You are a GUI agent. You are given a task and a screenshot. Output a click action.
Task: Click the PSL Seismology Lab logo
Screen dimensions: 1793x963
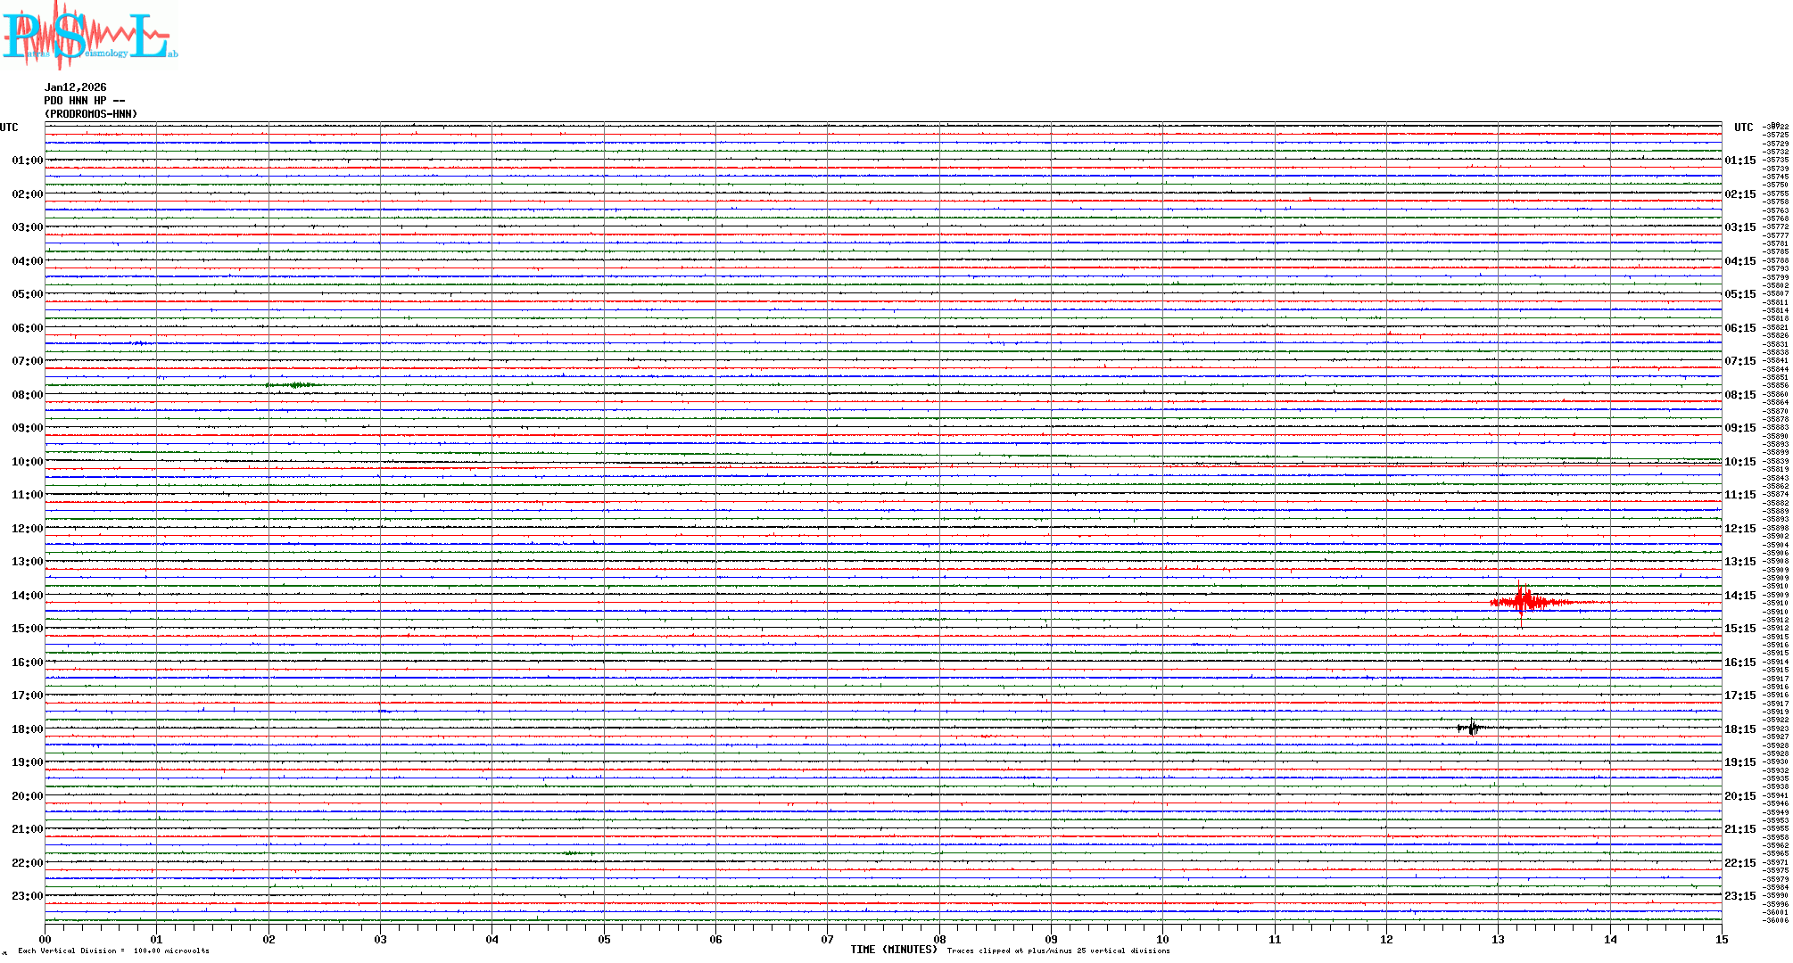click(89, 36)
